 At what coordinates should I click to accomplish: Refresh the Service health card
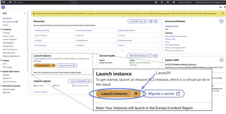tap(156, 56)
